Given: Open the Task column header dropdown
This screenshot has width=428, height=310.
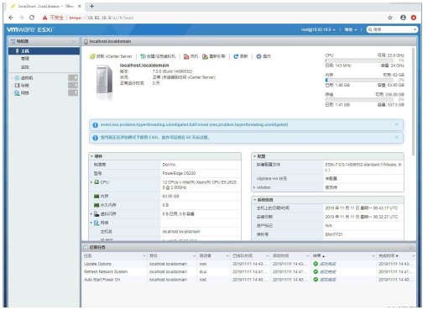Looking at the screenshot, I should [x=144, y=255].
